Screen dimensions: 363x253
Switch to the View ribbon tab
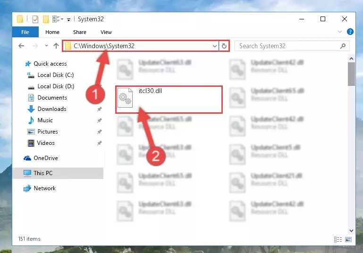click(x=106, y=32)
